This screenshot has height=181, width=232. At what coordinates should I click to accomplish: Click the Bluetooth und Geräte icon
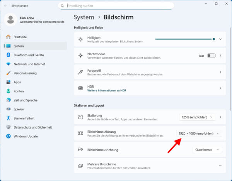[x=8, y=55]
